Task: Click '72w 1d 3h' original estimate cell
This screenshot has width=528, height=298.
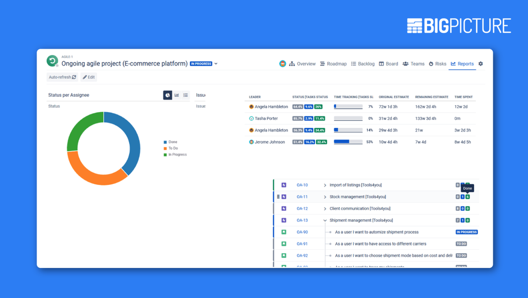Action: pyautogui.click(x=388, y=107)
